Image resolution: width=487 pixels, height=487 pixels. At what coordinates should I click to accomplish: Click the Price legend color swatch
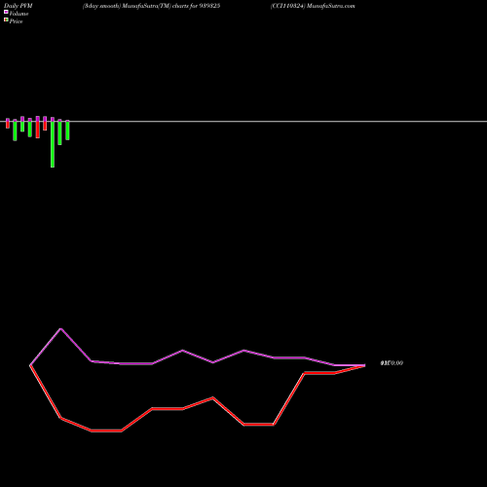[x=6, y=19]
